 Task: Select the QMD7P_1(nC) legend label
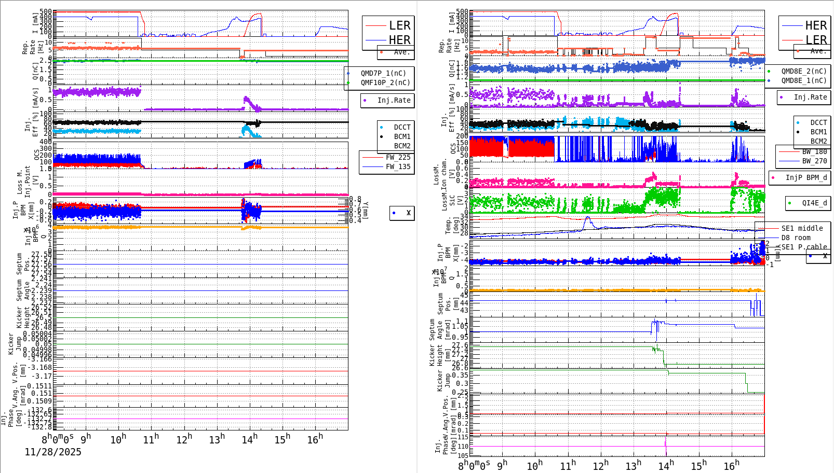(383, 73)
